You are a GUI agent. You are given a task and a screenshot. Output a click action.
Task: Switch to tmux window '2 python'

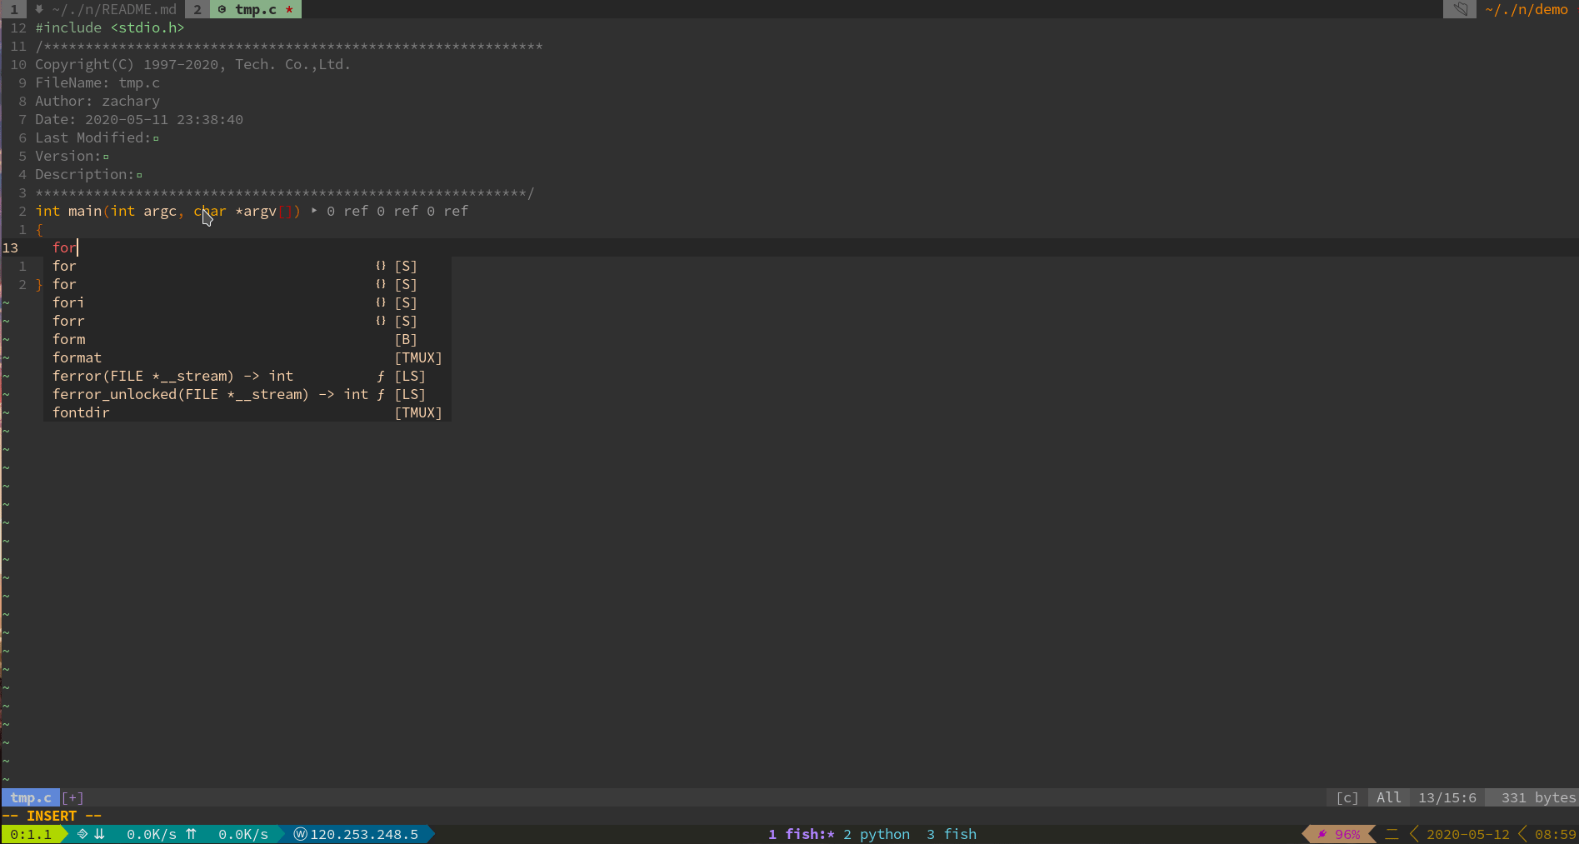tap(877, 834)
